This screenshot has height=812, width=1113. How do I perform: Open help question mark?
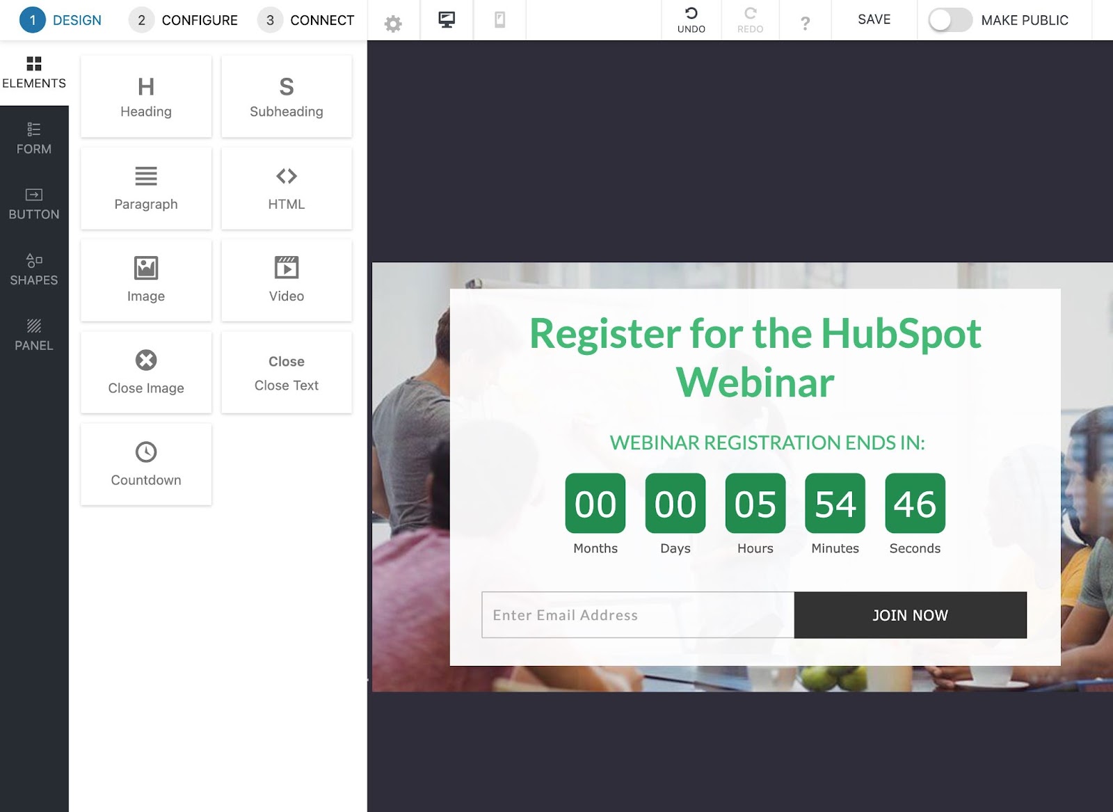click(x=805, y=23)
